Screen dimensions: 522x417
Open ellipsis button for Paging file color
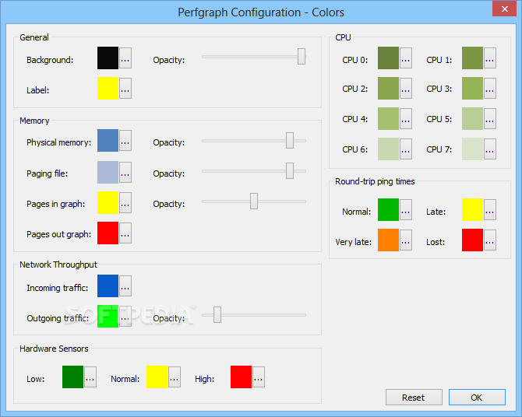tap(125, 172)
